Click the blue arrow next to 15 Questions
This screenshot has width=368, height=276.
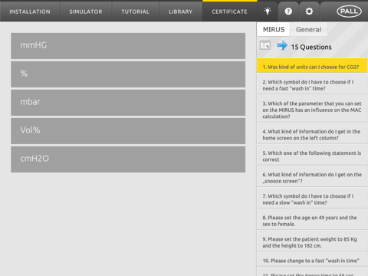pos(282,45)
